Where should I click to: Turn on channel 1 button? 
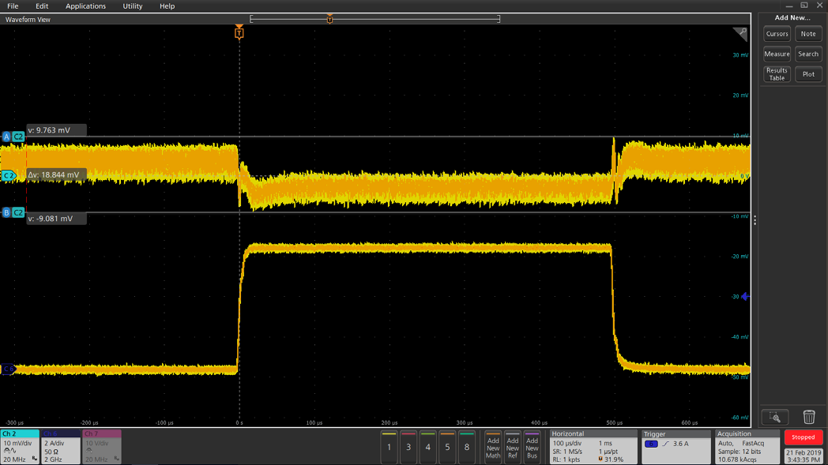click(389, 446)
